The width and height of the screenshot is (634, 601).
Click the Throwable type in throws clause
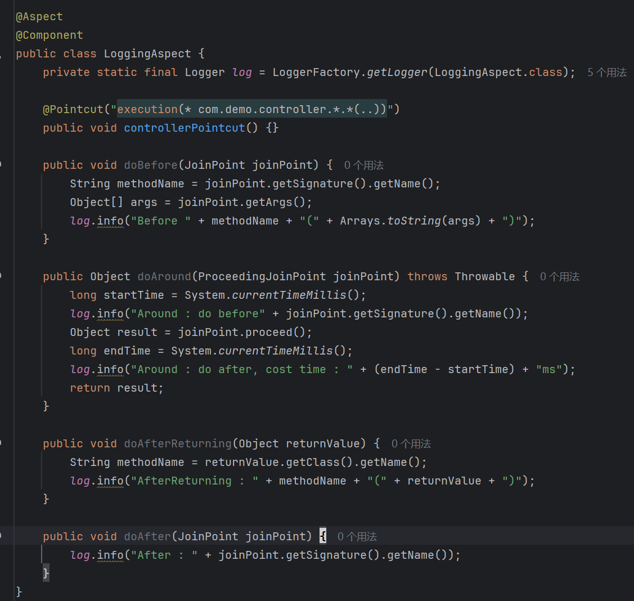click(x=484, y=277)
